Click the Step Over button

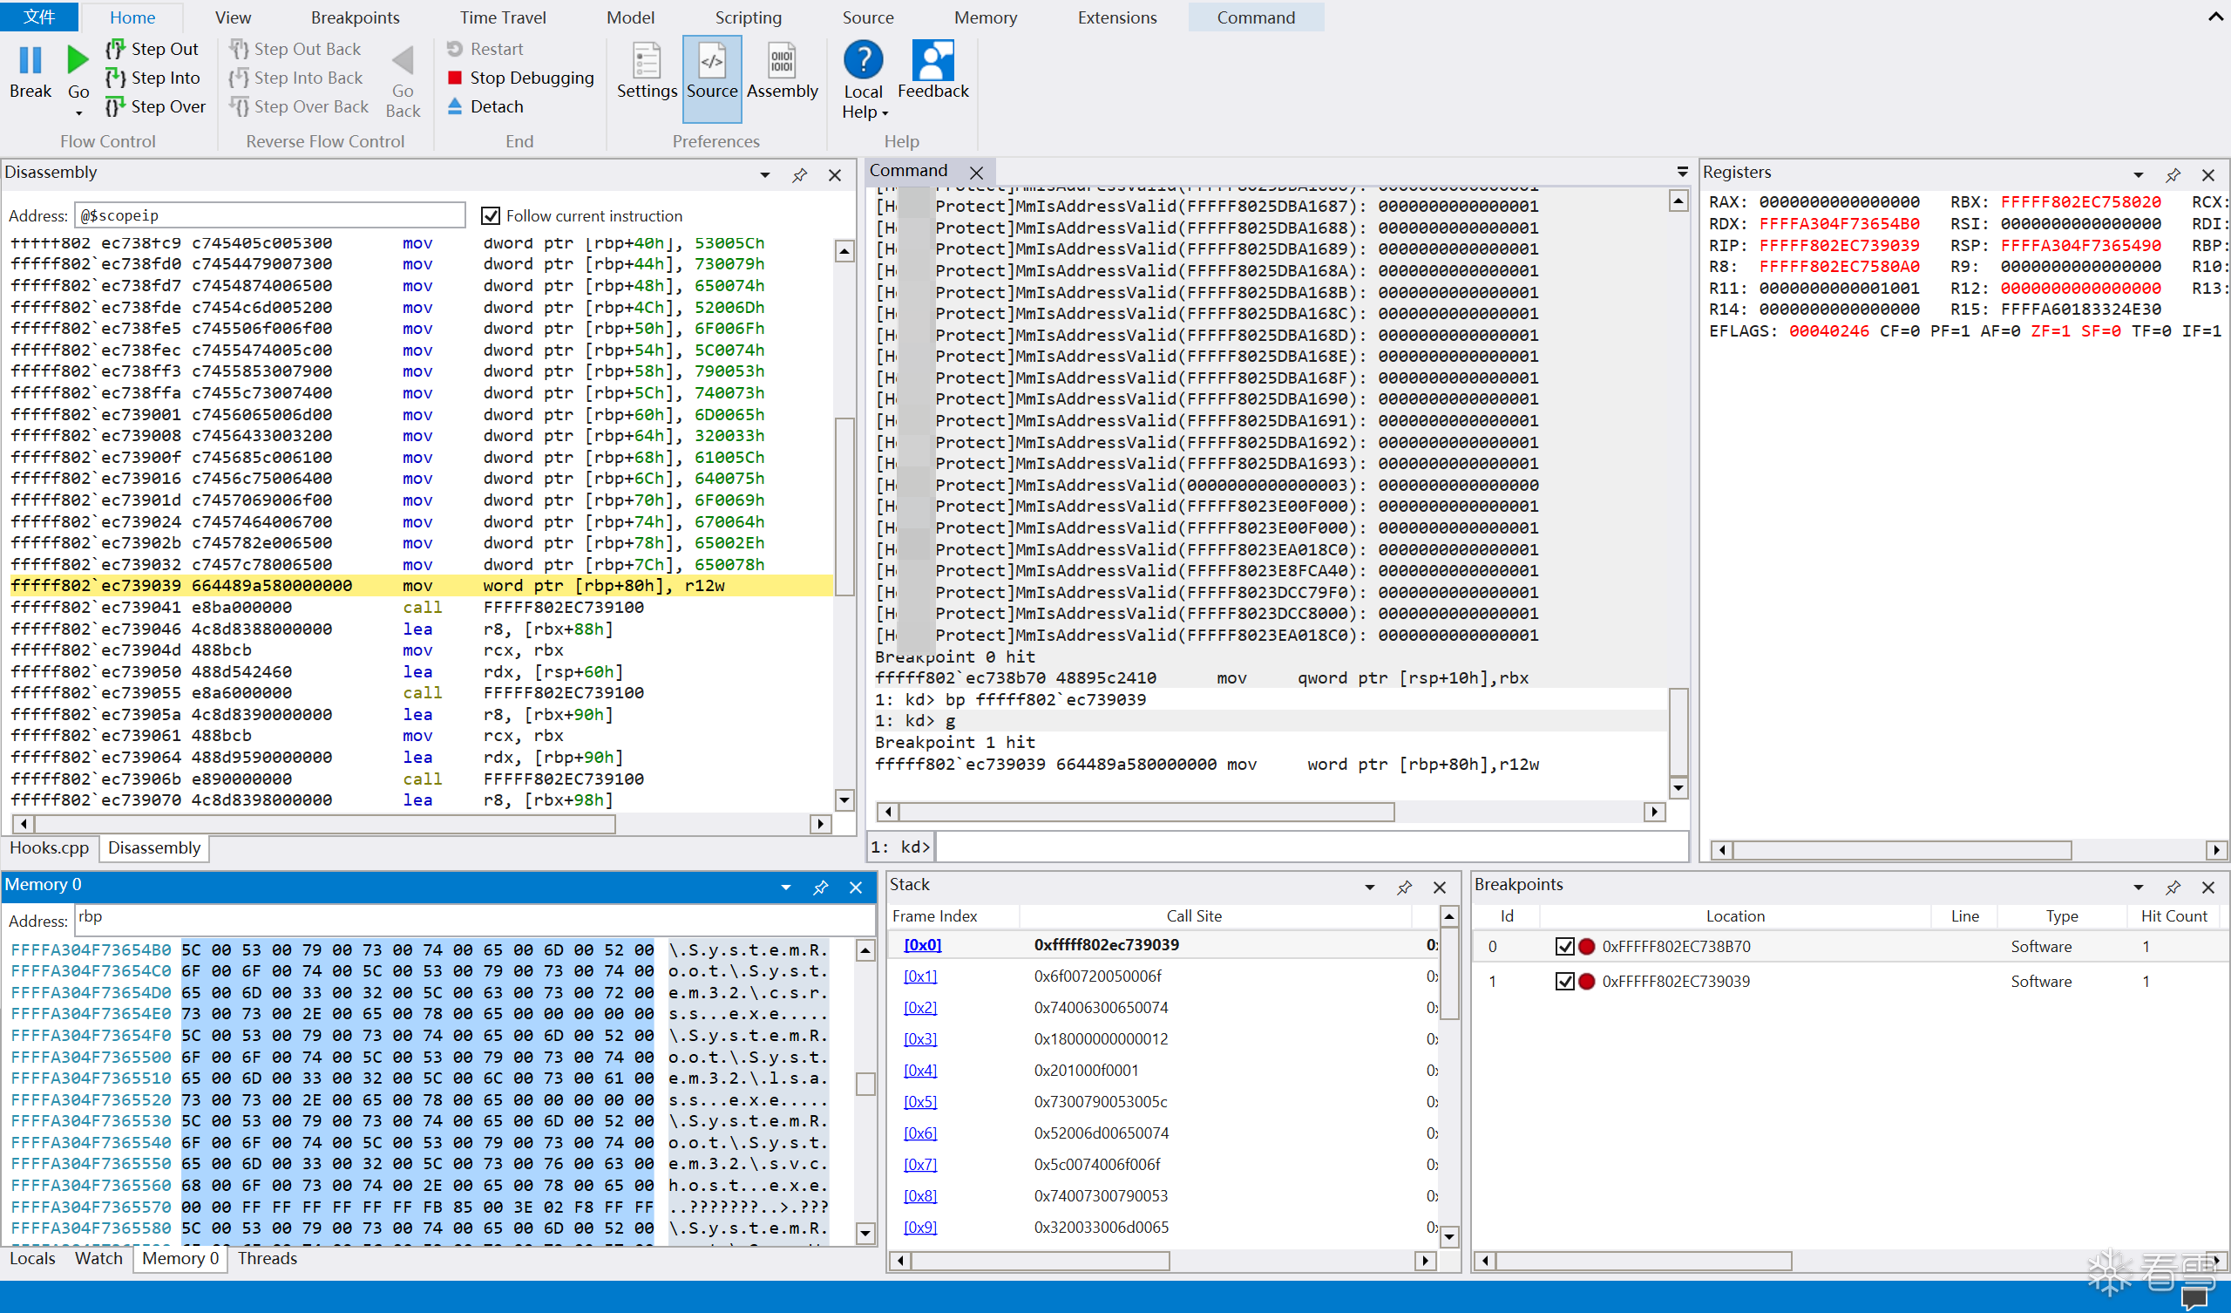click(x=156, y=106)
